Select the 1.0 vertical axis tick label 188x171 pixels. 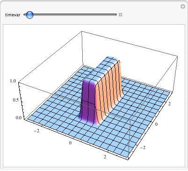point(13,81)
